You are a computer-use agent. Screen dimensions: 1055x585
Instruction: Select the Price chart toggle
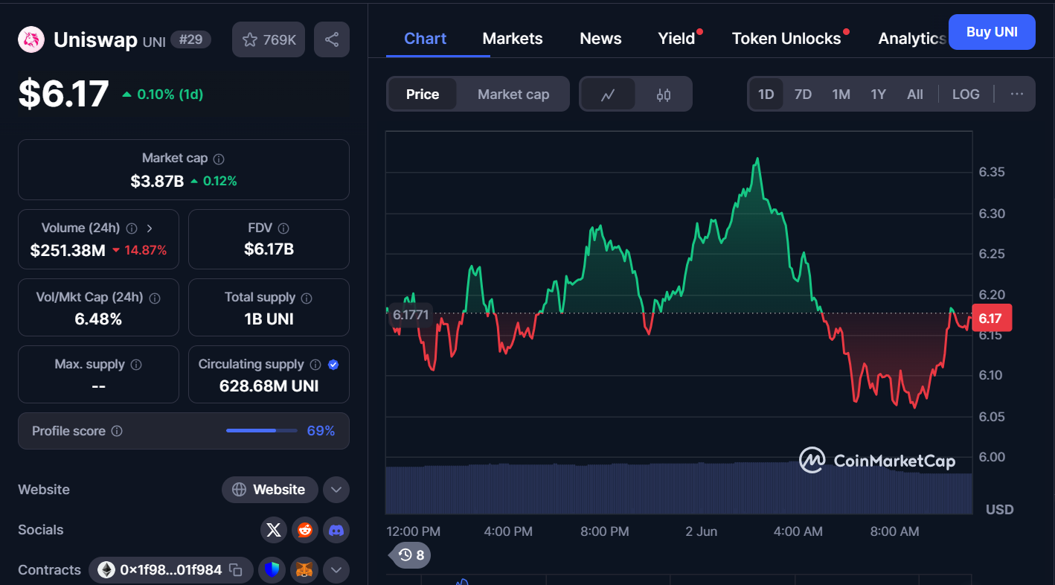click(423, 95)
